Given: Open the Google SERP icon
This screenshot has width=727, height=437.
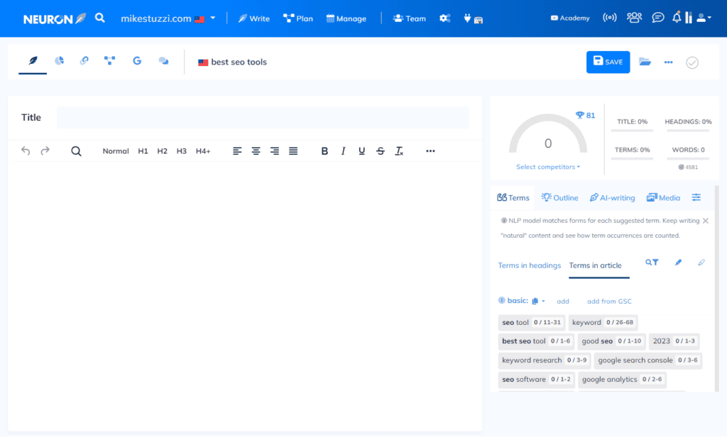Looking at the screenshot, I should pyautogui.click(x=136, y=61).
